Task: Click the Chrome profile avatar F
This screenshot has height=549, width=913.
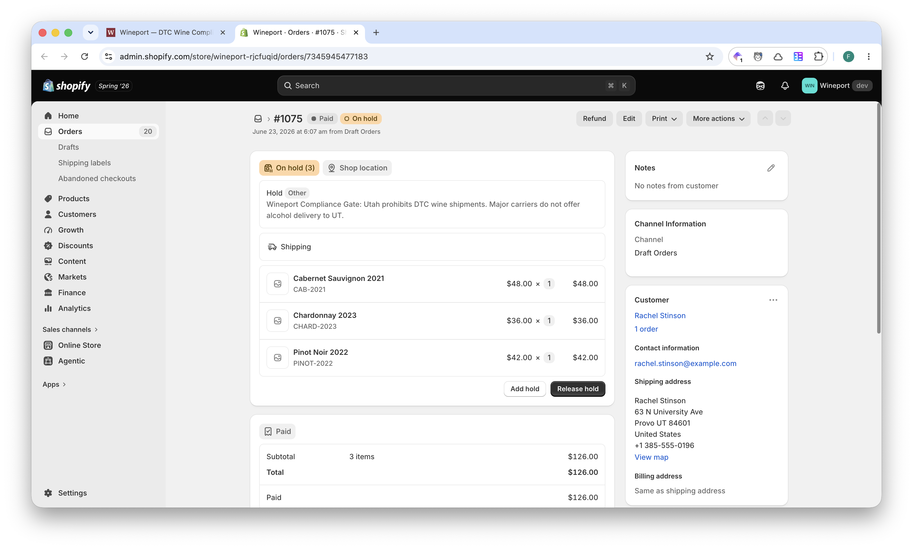Action: (848, 57)
